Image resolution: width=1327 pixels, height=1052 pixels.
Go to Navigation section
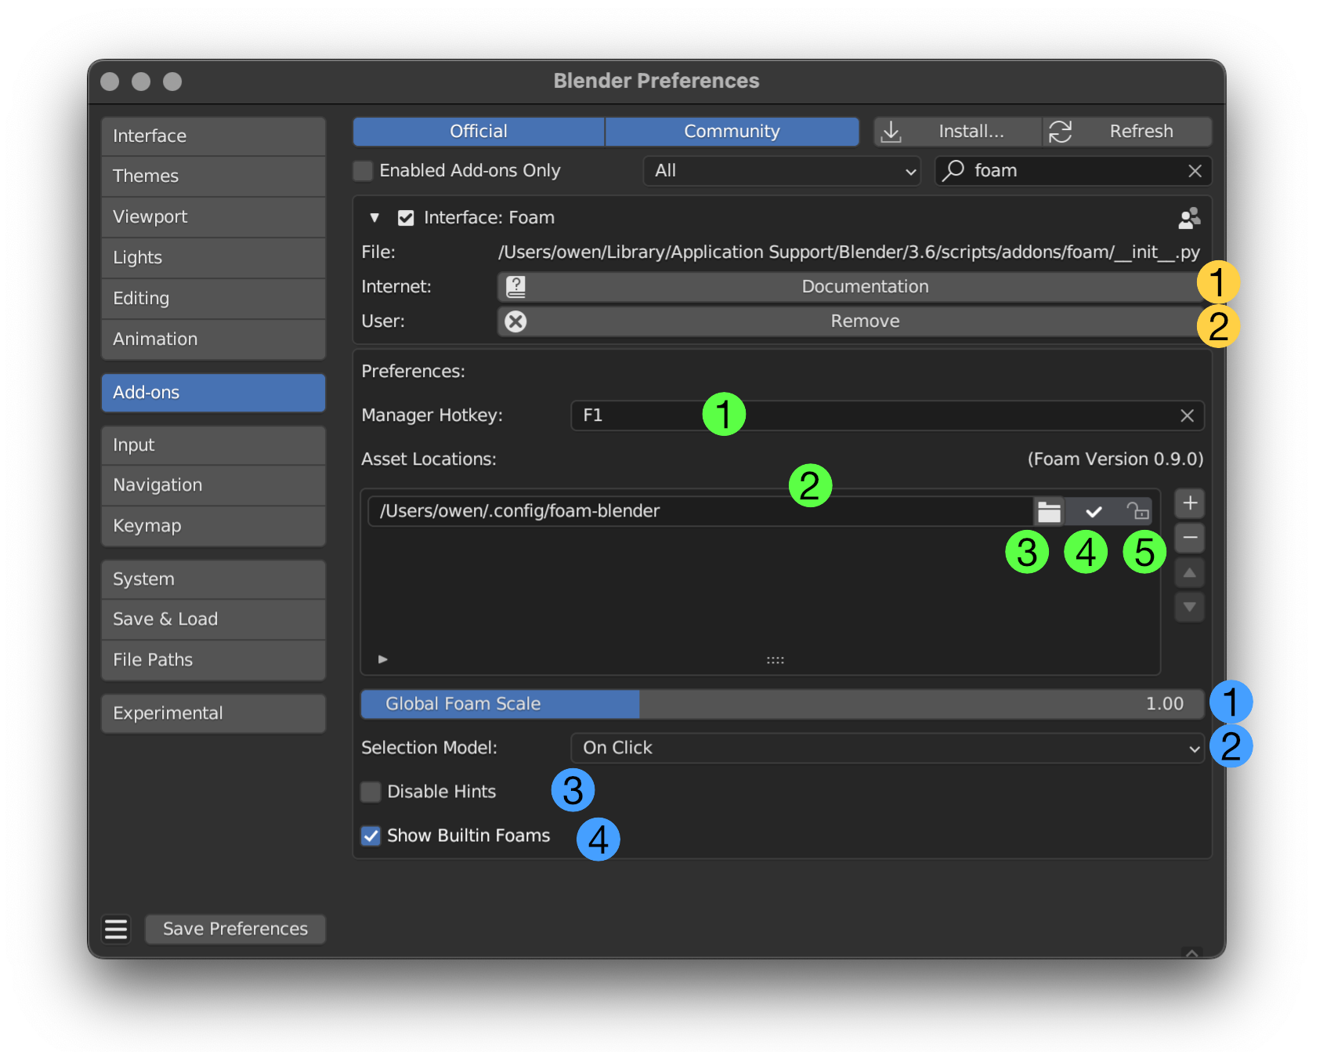click(213, 485)
